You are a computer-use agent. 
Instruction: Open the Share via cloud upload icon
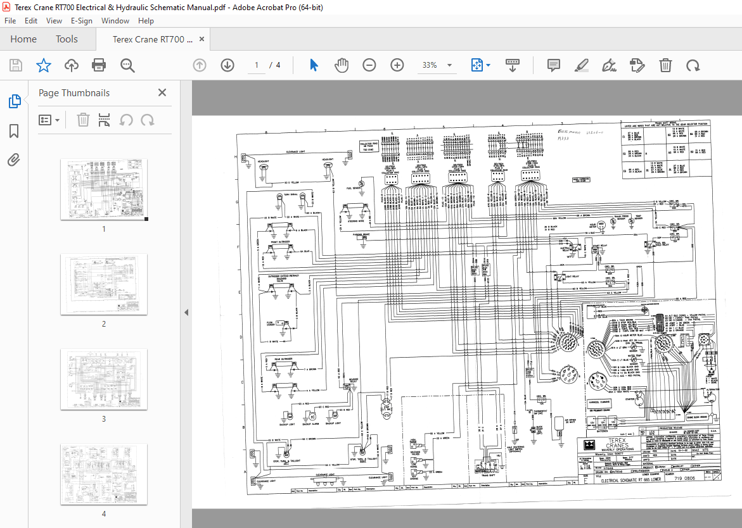[71, 65]
